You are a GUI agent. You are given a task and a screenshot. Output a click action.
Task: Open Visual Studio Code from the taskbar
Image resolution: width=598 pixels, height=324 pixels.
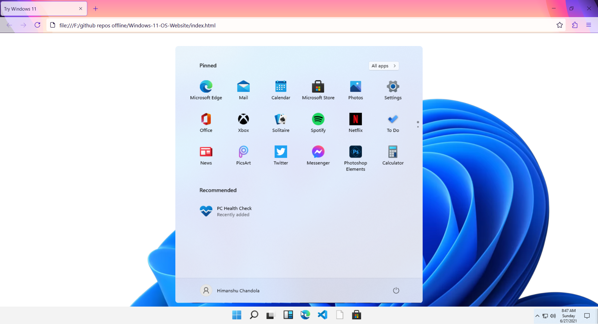tap(322, 315)
